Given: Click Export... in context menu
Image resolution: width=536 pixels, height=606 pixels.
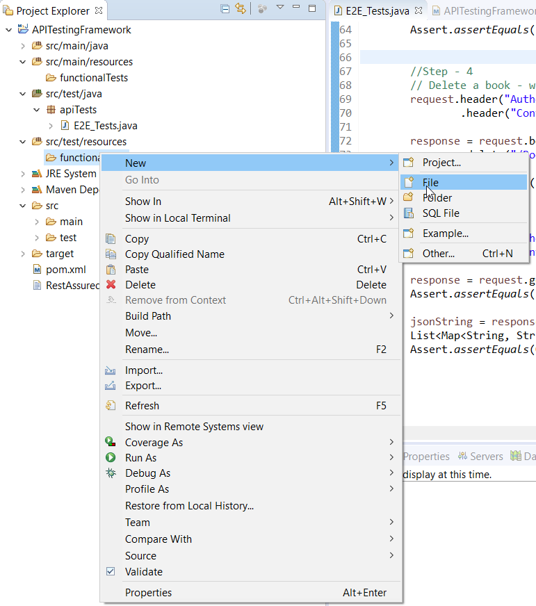Looking at the screenshot, I should (x=250, y=386).
